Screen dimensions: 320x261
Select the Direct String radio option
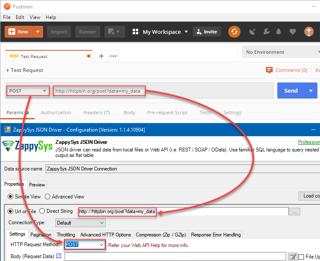coord(42,211)
